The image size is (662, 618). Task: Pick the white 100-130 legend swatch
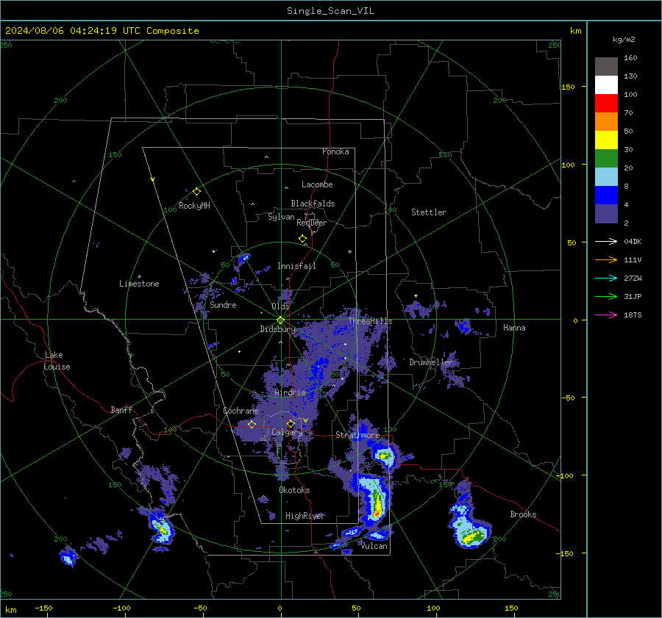click(606, 85)
